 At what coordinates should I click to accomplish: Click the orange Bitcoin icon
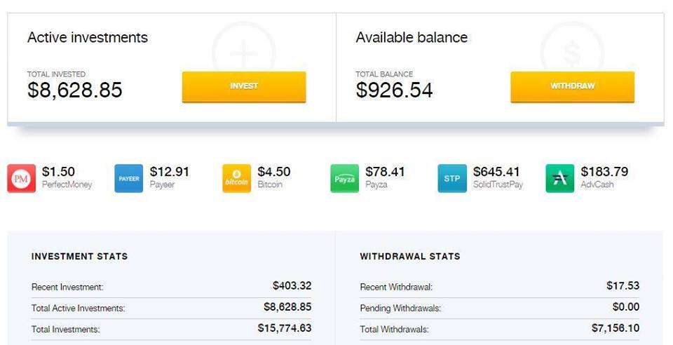(x=236, y=179)
